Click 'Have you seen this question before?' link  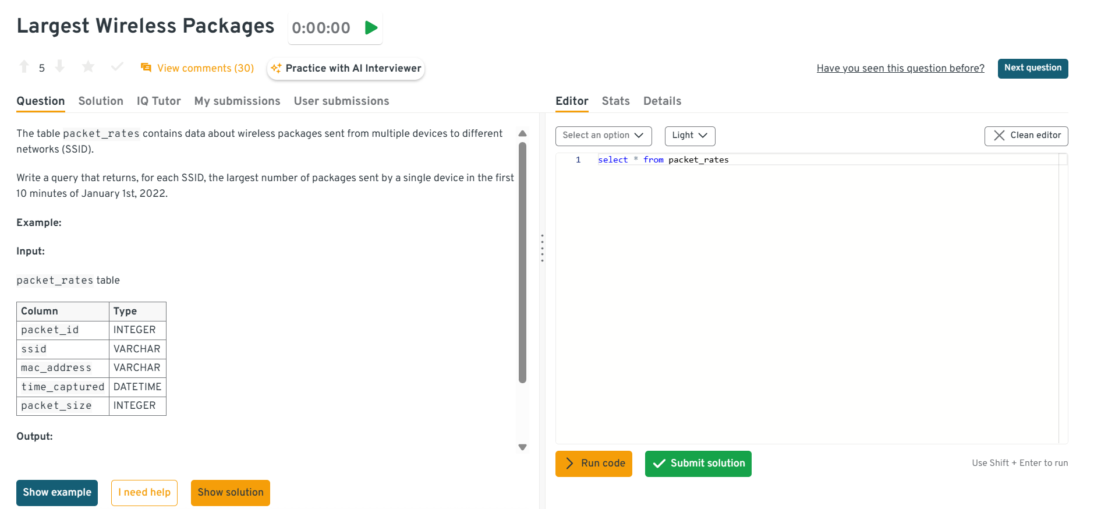point(900,68)
